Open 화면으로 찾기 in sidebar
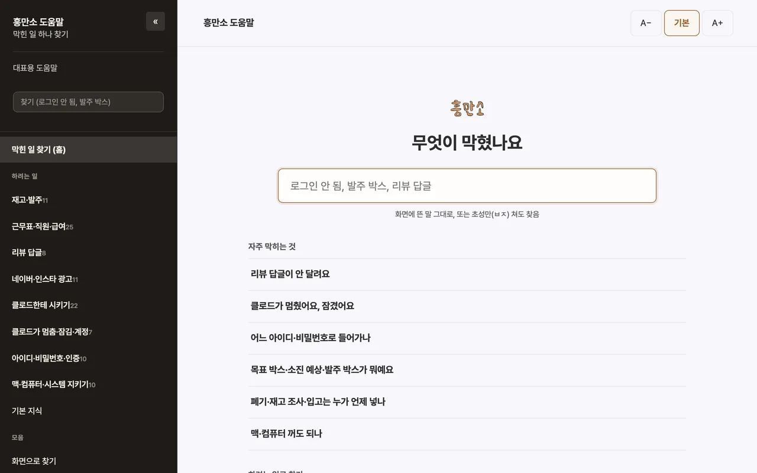The height and width of the screenshot is (473, 757). [x=88, y=461]
